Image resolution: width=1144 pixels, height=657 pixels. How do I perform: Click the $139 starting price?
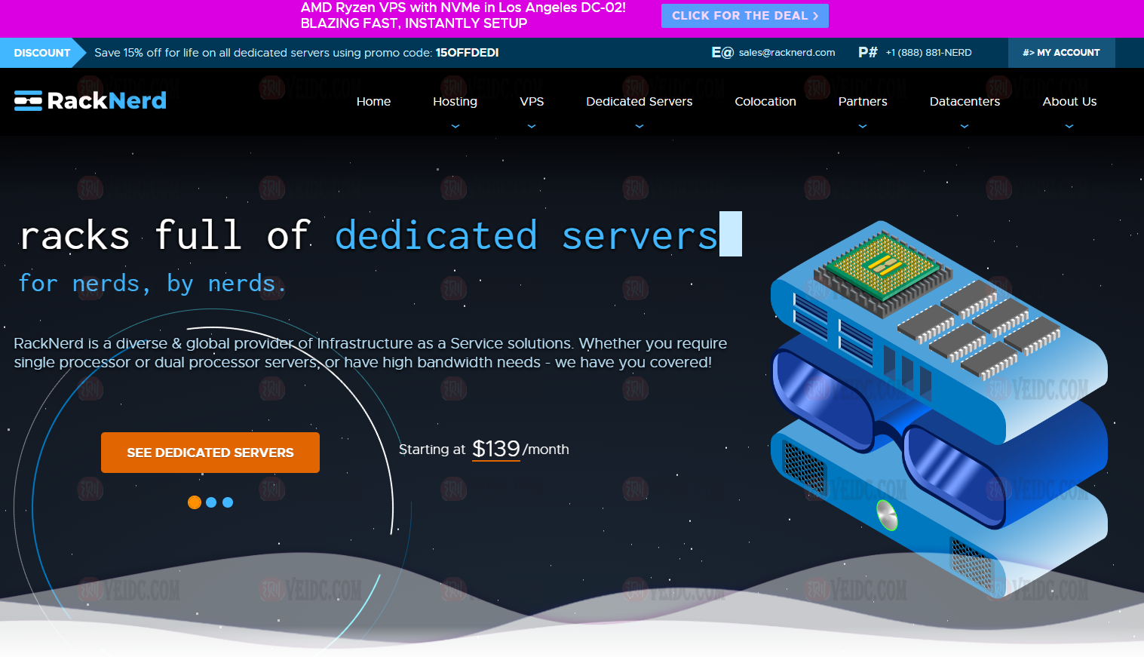(x=496, y=449)
